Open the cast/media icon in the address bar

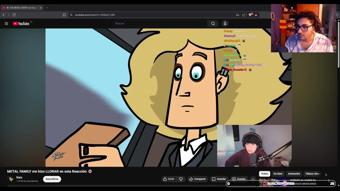[x=238, y=15]
